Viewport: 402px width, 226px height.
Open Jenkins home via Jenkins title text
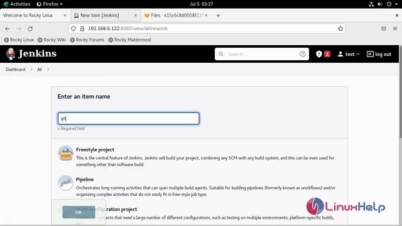coord(38,53)
